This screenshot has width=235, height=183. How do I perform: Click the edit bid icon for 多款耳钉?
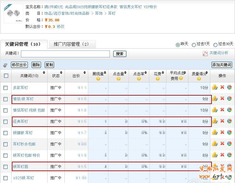pyautogui.click(x=215, y=87)
